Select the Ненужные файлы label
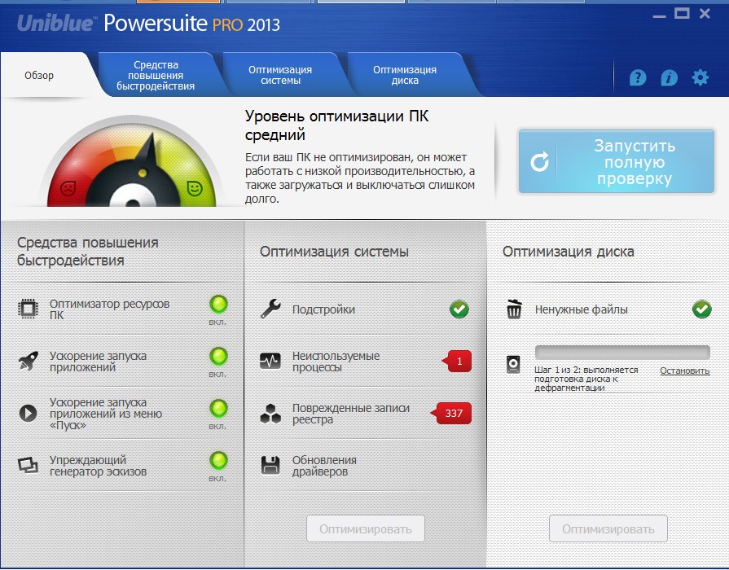 [x=581, y=309]
